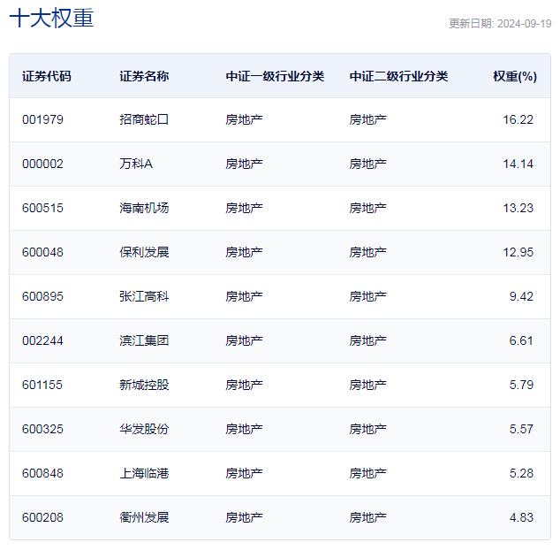560x550 pixels.
Task: Click the 中证二级行业分类 column header
Action: pos(398,76)
